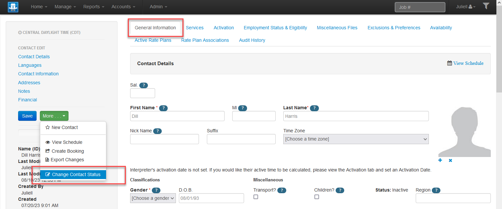Image resolution: width=502 pixels, height=209 pixels.
Task: Enable the Transport? checkbox
Action: [256, 196]
